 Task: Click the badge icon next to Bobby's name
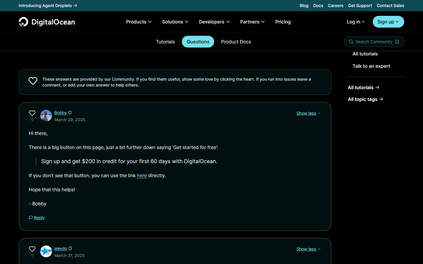70,113
